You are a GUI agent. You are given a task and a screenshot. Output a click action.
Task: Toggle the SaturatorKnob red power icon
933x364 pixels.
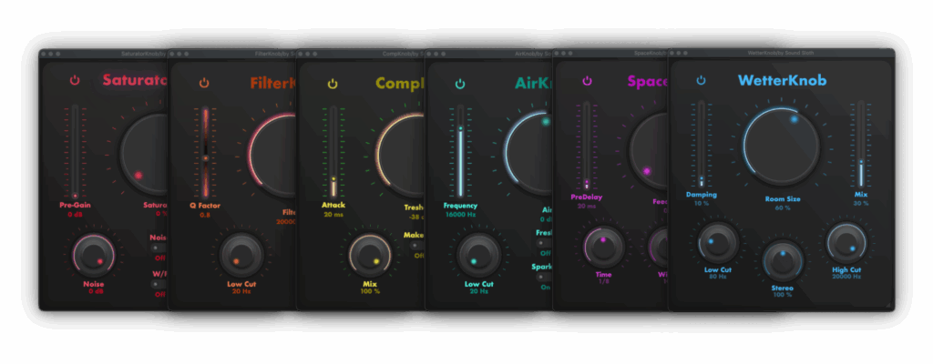[75, 81]
